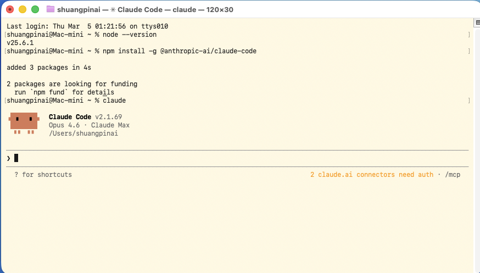Click the spinner asterisk icon in title
The width and height of the screenshot is (480, 273).
point(113,9)
